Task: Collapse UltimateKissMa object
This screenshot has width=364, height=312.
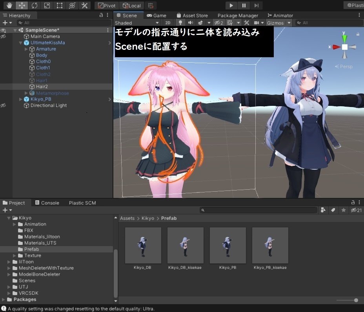Action: (x=20, y=43)
